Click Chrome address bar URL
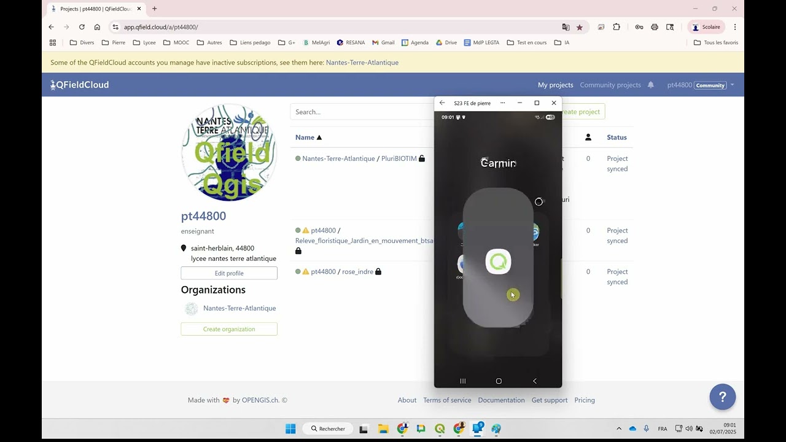 (x=161, y=27)
